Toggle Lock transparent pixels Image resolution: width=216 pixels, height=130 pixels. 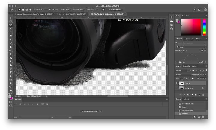tap(181, 79)
